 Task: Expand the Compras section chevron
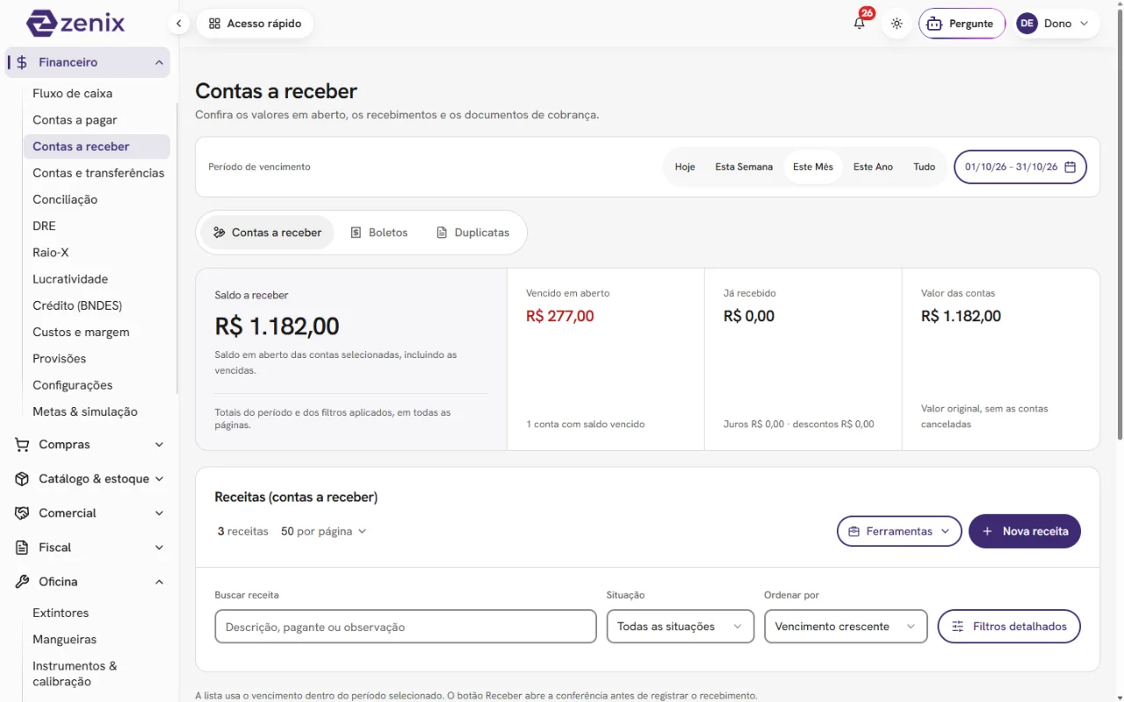click(159, 445)
